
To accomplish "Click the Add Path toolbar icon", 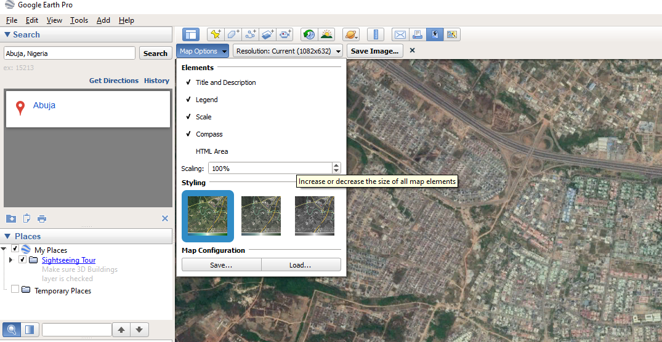I will pyautogui.click(x=251, y=34).
